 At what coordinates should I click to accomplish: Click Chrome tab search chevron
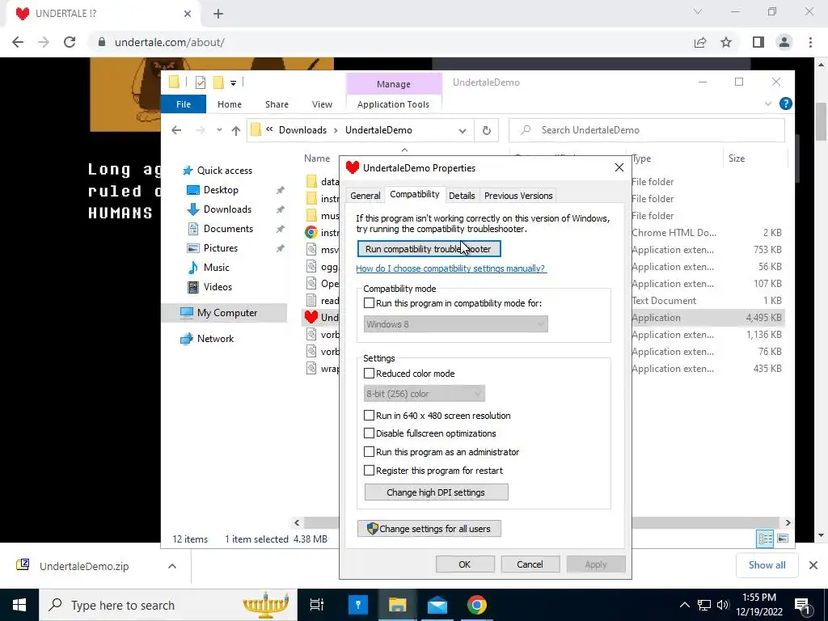(x=698, y=11)
